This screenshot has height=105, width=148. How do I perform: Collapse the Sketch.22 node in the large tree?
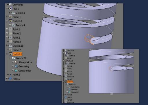tap(10, 58)
